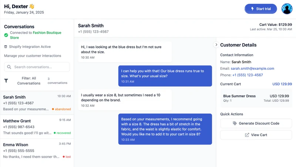This screenshot has width=296, height=167.
Task: Open the user profile avatar
Action: (x=287, y=9)
